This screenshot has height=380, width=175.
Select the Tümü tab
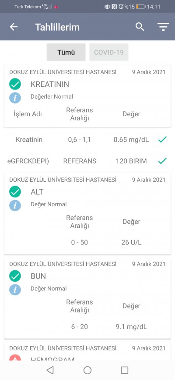click(66, 52)
